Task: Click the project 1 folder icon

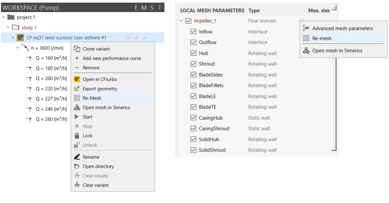Action: (11, 17)
